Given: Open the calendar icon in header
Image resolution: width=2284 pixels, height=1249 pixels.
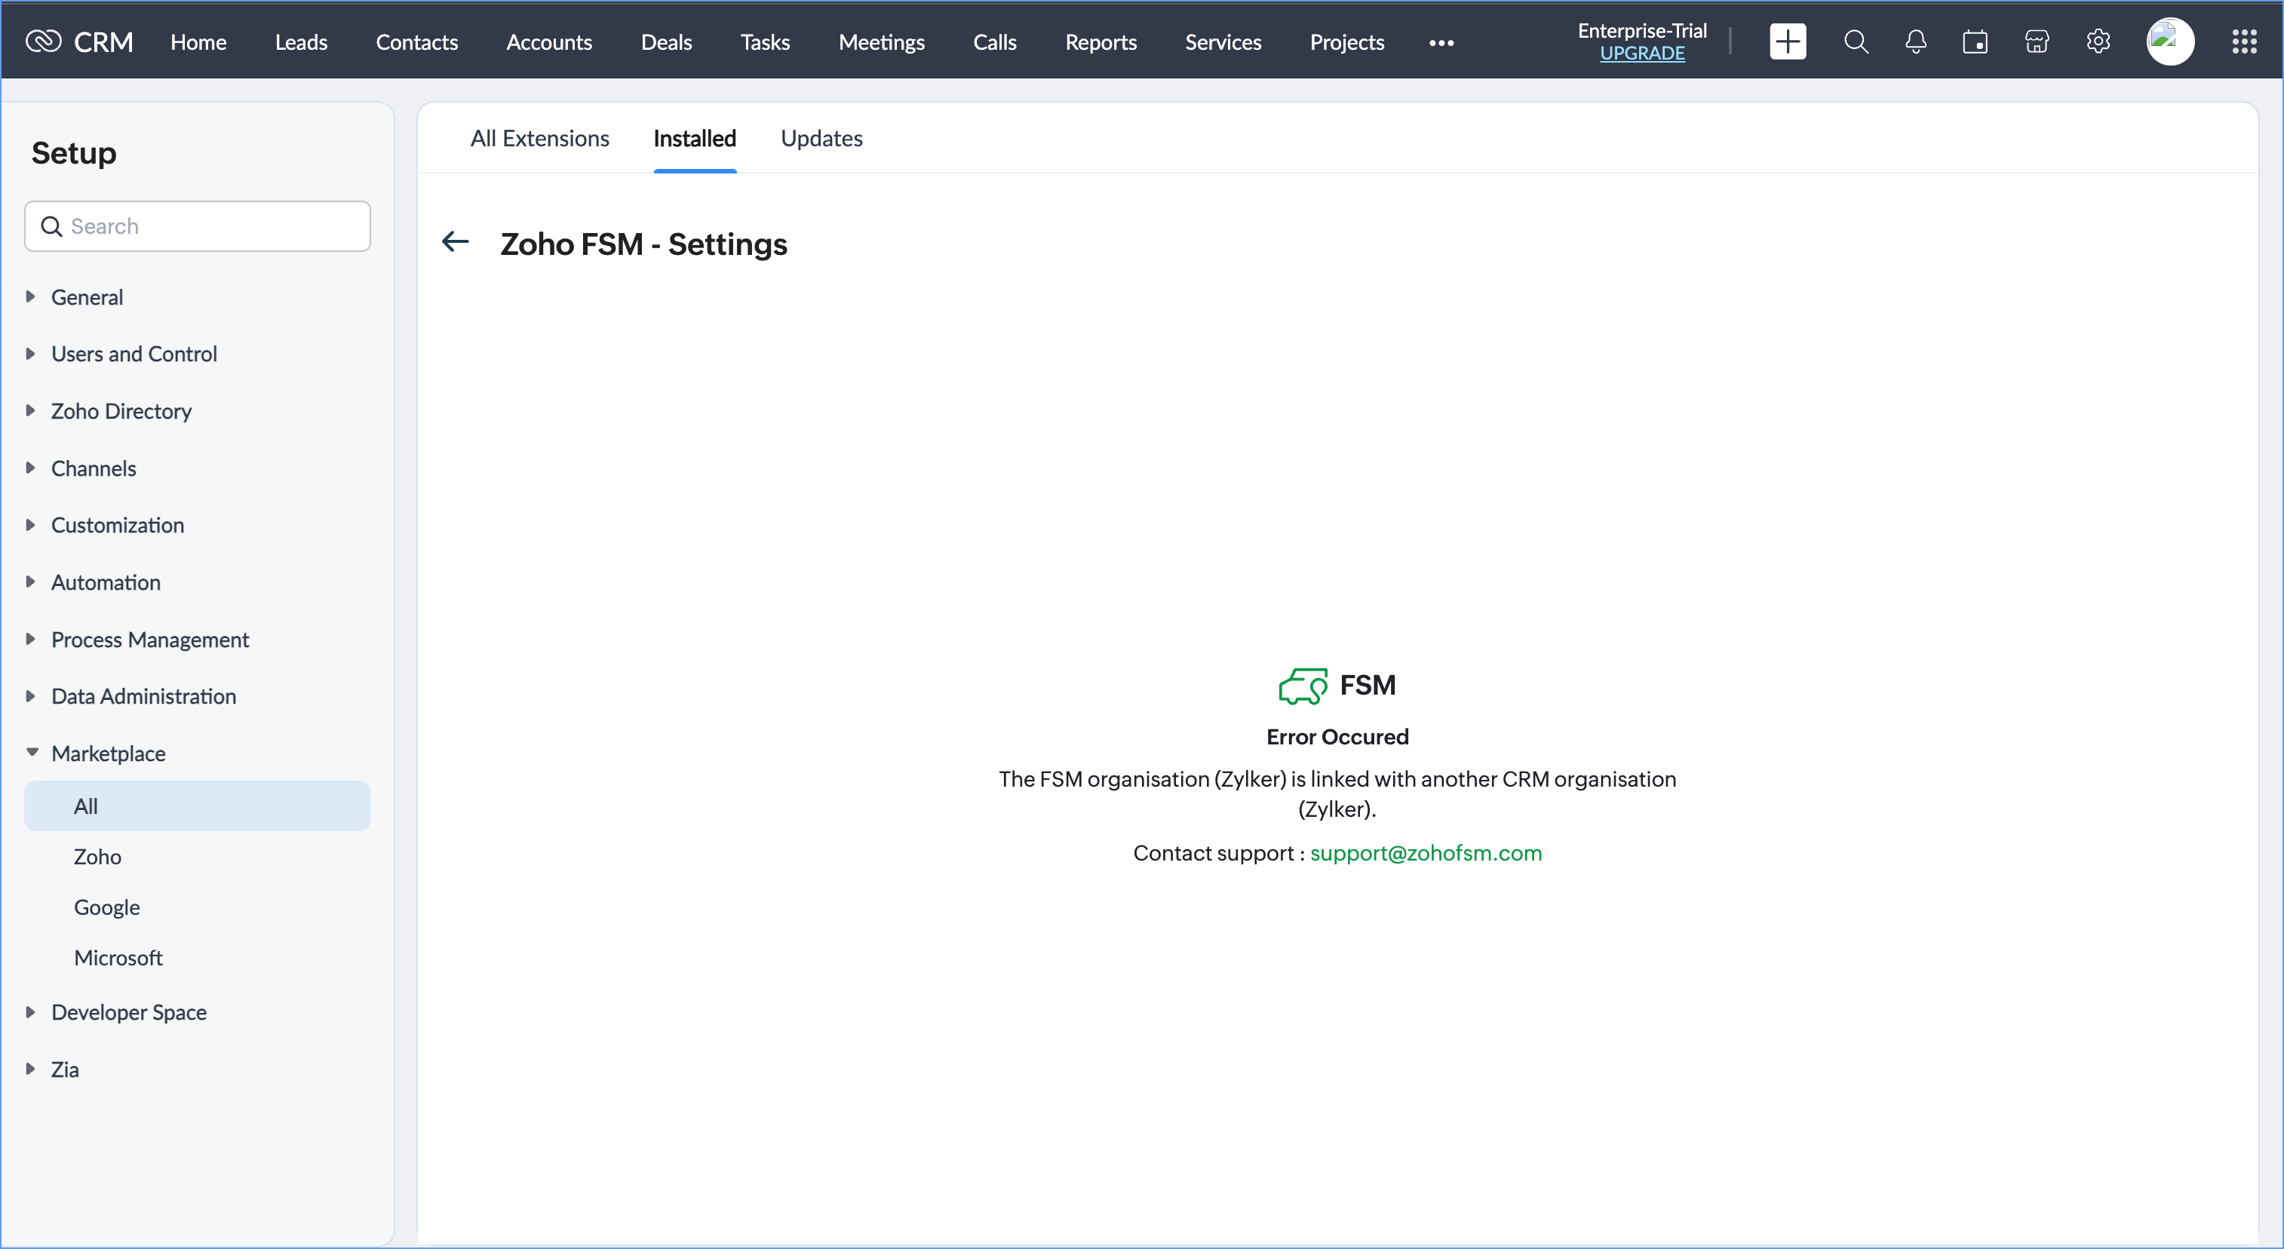Looking at the screenshot, I should point(1975,41).
